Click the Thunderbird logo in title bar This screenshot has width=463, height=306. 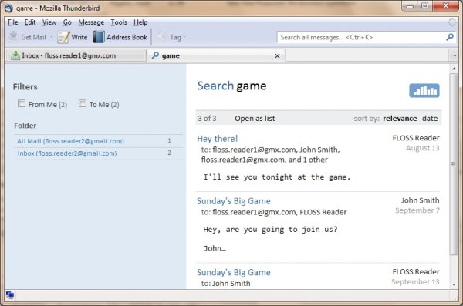point(8,8)
